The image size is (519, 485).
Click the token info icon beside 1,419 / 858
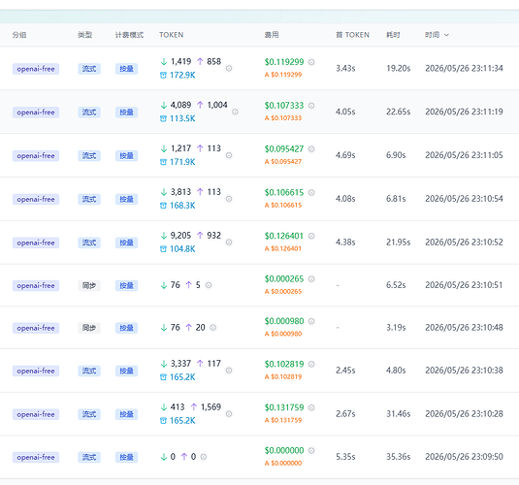click(229, 69)
